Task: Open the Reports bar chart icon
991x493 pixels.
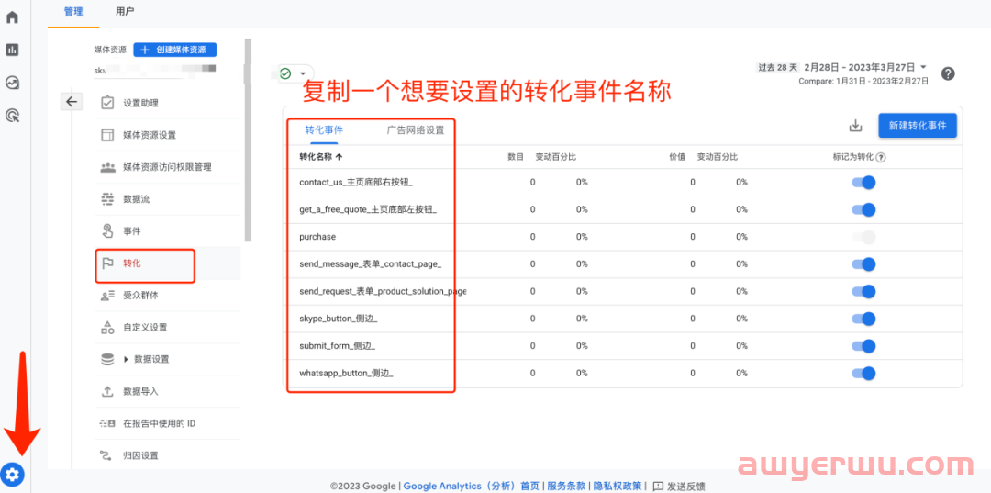Action: (x=12, y=50)
